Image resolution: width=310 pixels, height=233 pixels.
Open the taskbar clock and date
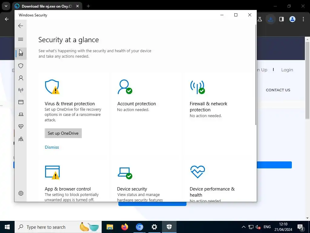pos(283,227)
